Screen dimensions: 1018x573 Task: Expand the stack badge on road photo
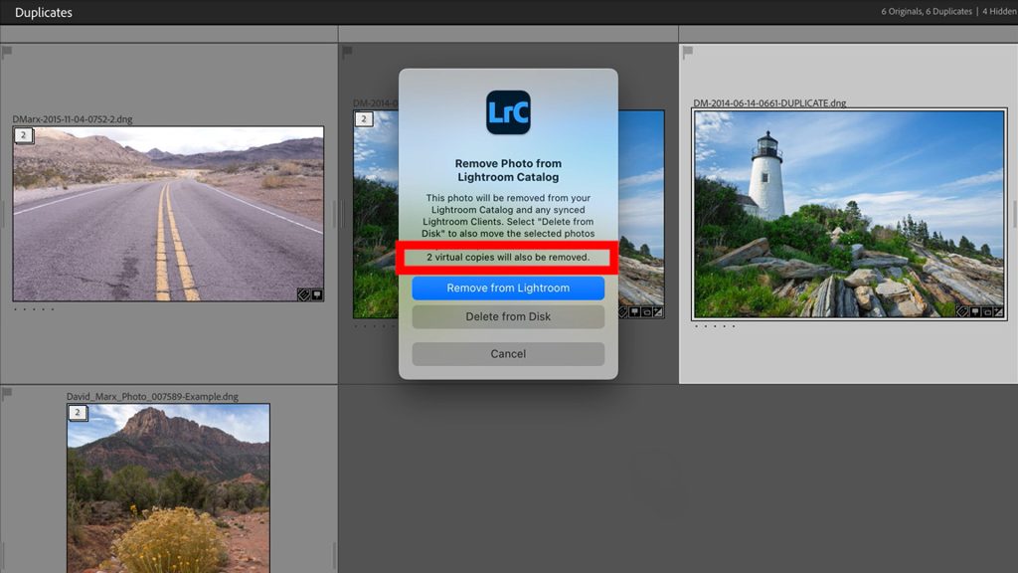coord(24,135)
